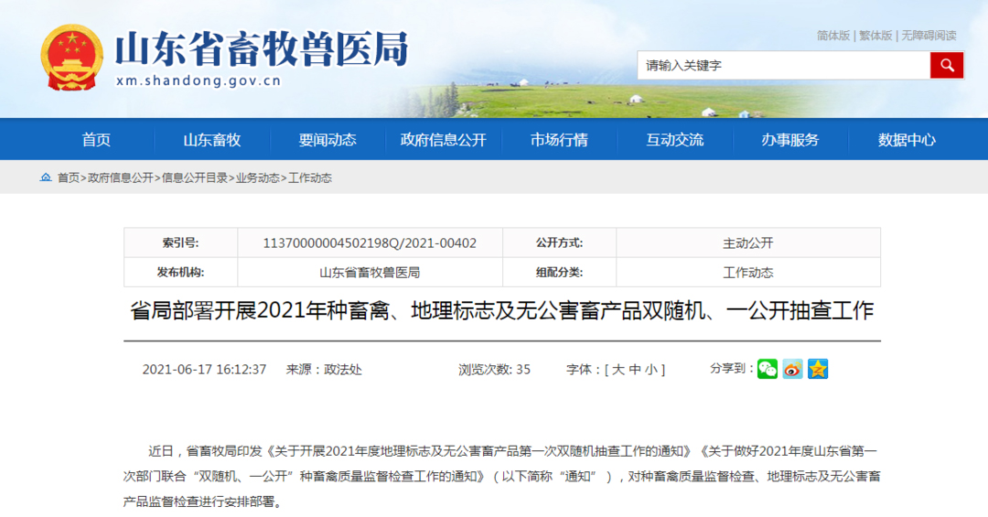Navigate to 互动交流
The height and width of the screenshot is (517, 988).
(x=675, y=140)
